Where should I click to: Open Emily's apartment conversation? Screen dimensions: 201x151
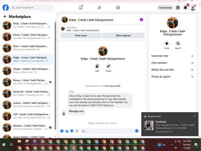point(27,25)
